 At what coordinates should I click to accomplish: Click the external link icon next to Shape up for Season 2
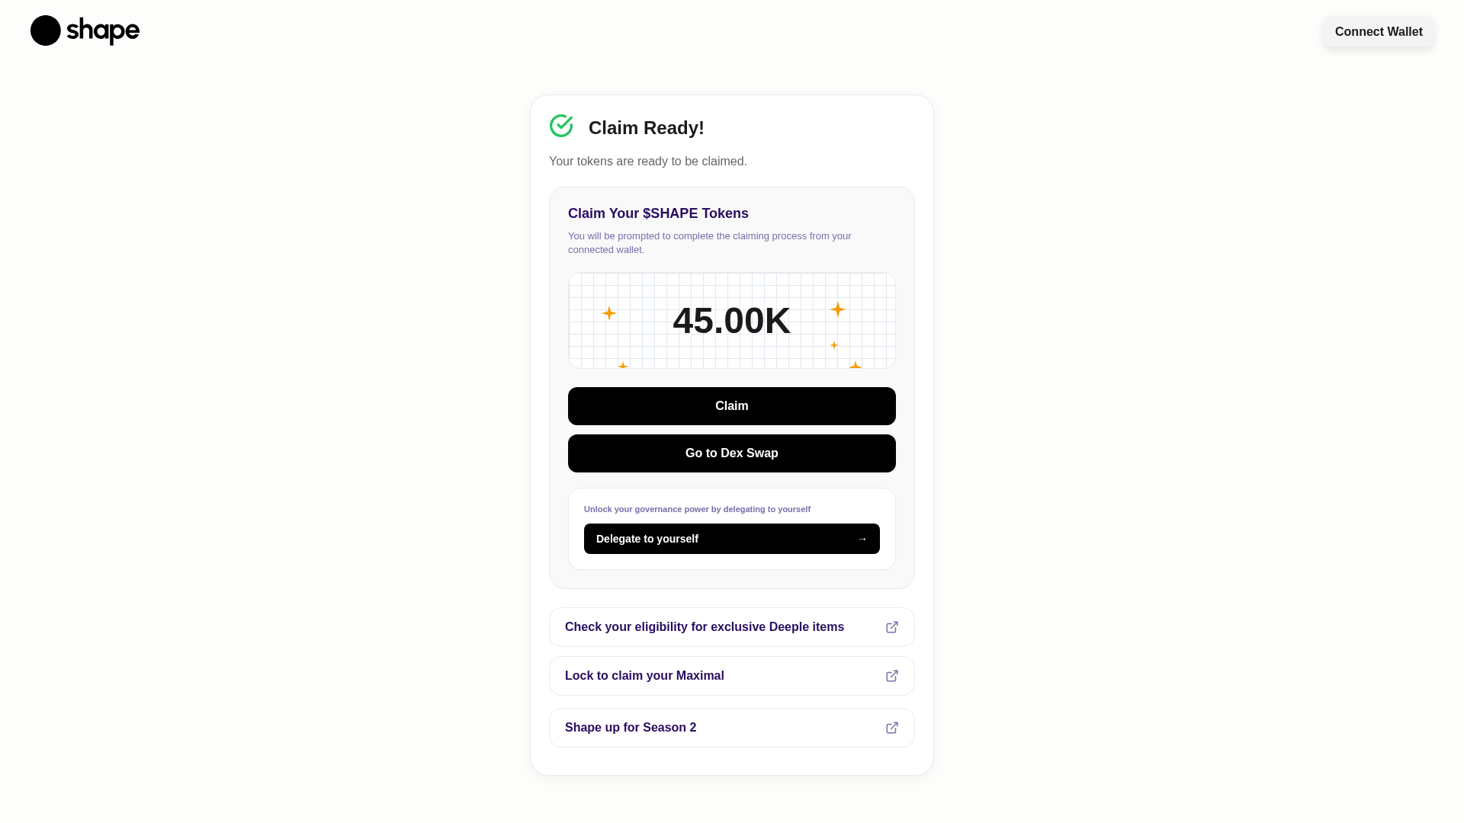891,728
